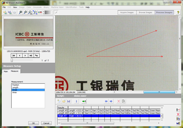Switch to Browse Images mode
183x128 pixels.
(146, 12)
